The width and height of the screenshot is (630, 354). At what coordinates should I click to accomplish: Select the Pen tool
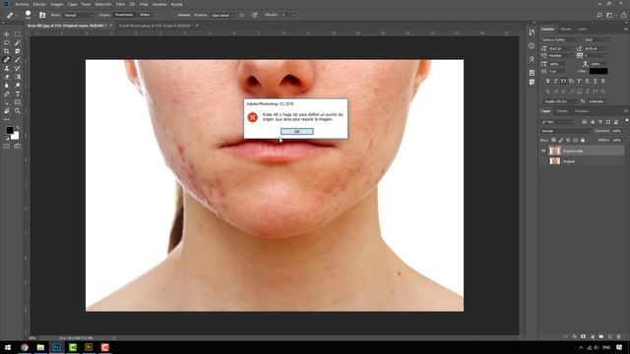(x=7, y=94)
